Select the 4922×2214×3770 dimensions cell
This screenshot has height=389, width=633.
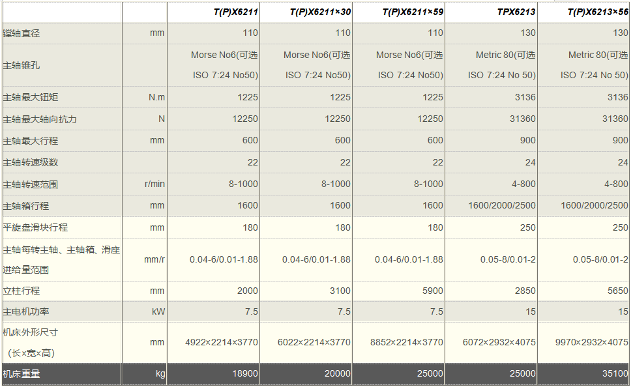coord(222,342)
